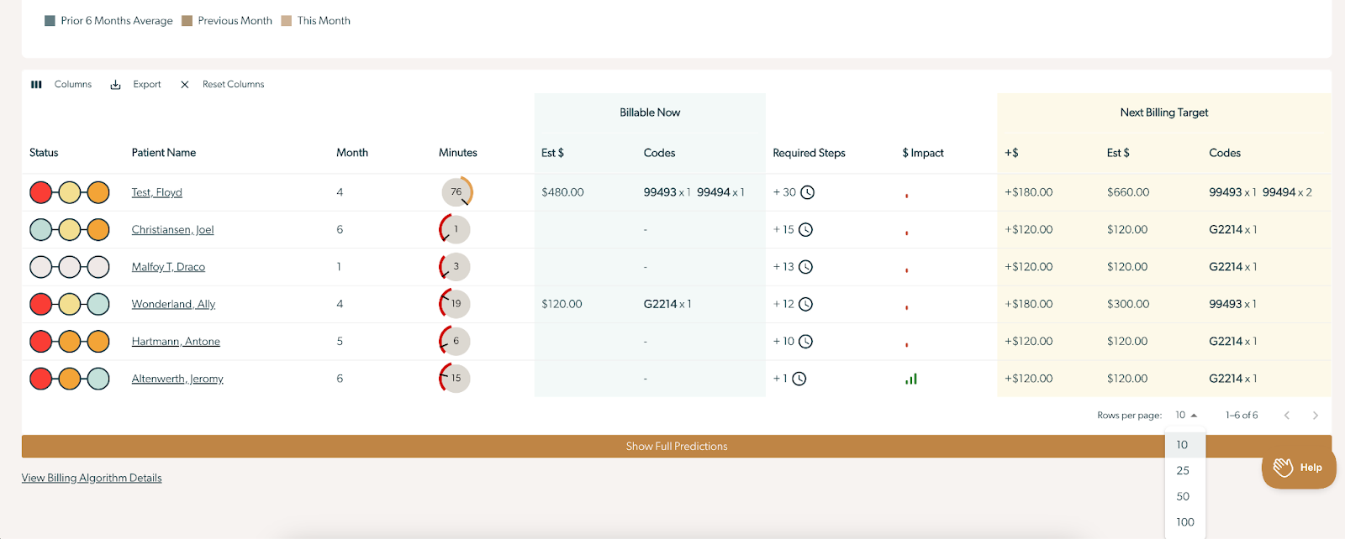1345x539 pixels.
Task: Sort by +$ column header
Action: 1011,153
